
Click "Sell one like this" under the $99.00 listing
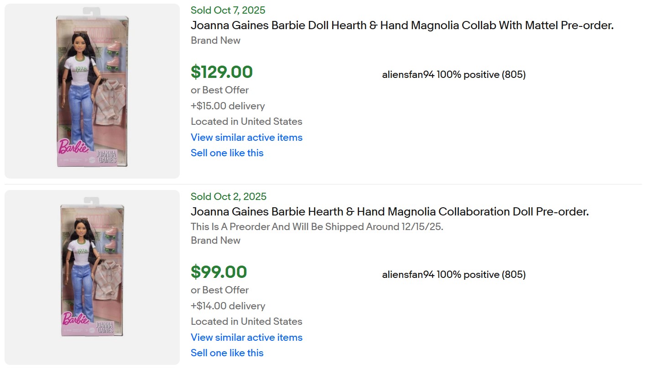point(227,353)
